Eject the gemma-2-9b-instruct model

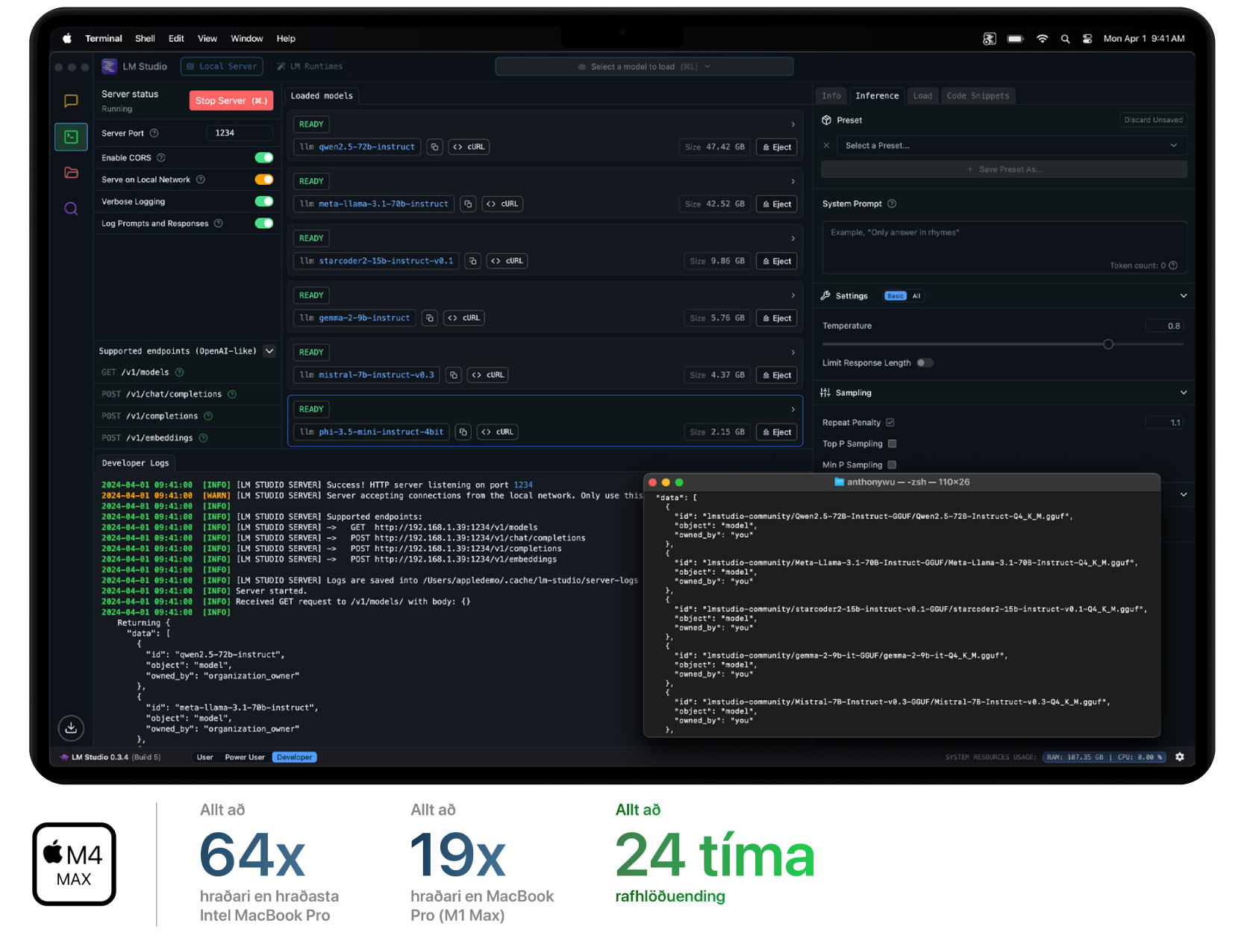click(776, 318)
